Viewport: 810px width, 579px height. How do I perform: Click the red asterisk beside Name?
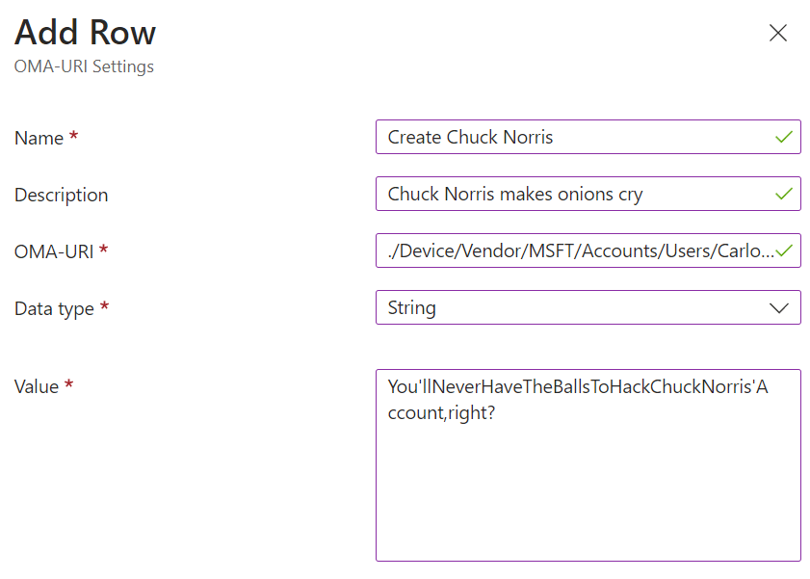73,137
